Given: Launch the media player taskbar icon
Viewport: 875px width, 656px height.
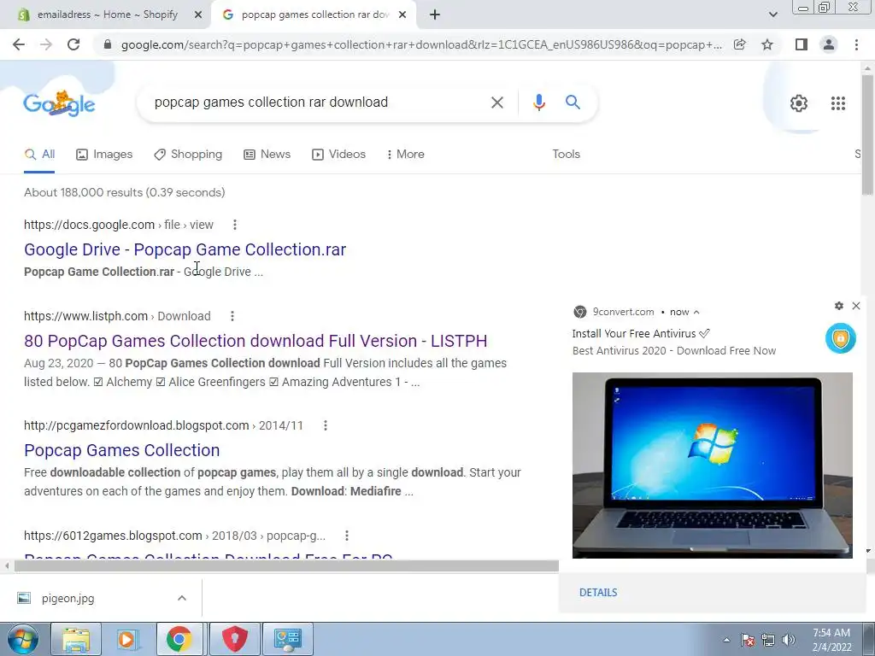Looking at the screenshot, I should pyautogui.click(x=126, y=640).
